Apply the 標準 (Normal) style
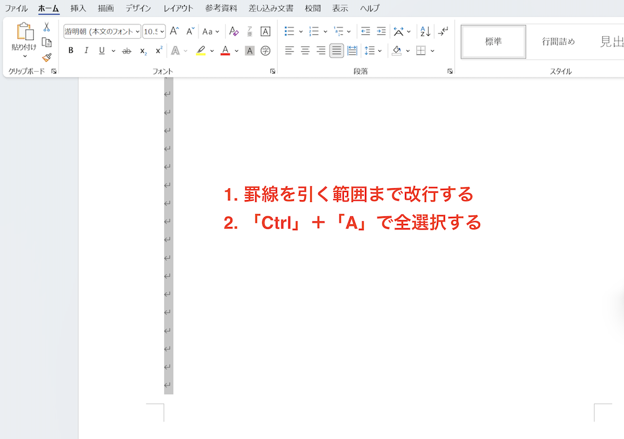The image size is (624, 439). coord(494,41)
